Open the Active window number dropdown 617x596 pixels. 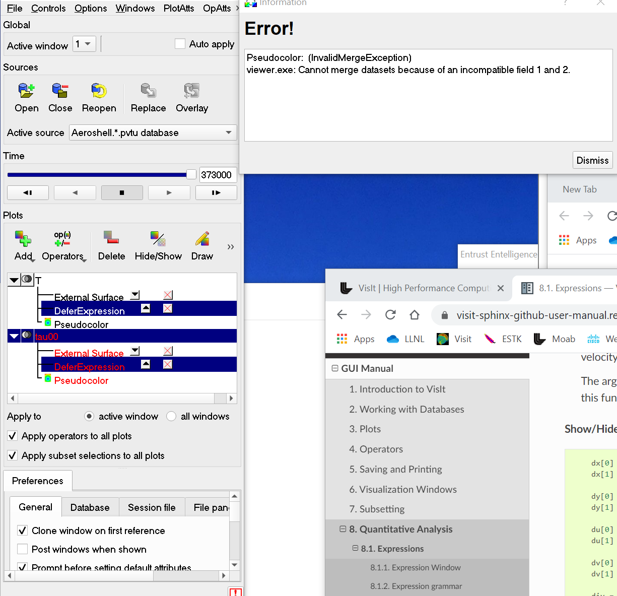click(85, 44)
